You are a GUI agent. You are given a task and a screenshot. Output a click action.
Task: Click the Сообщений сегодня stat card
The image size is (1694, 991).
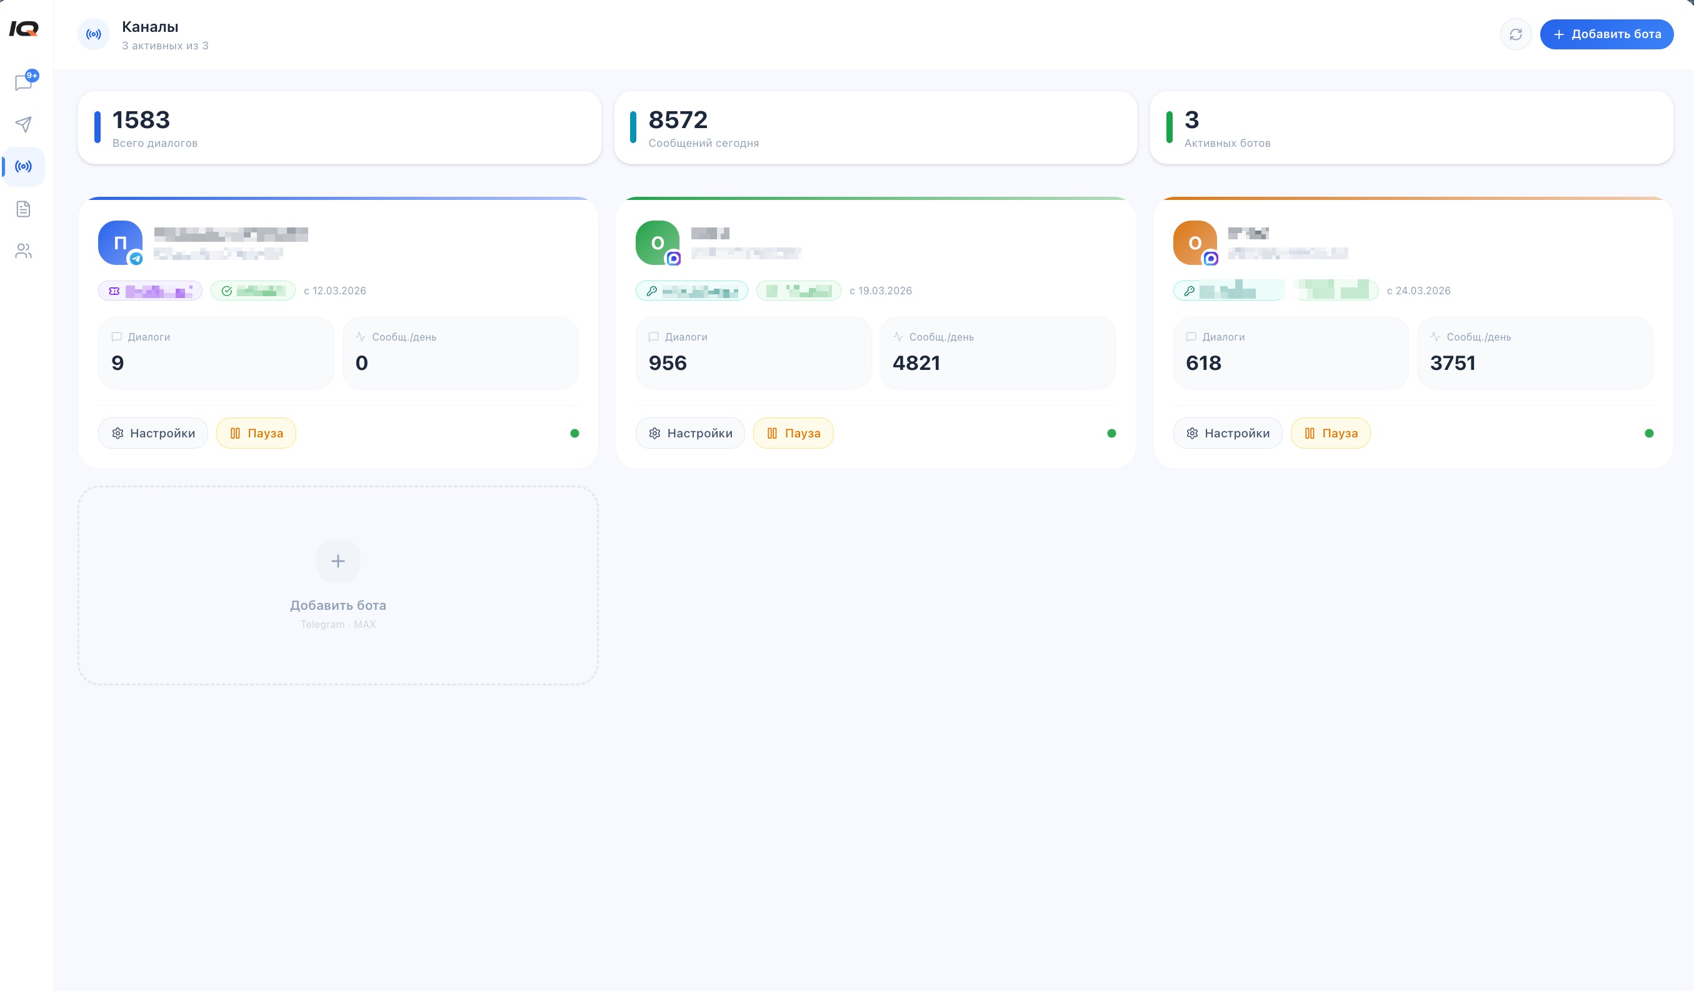coord(875,127)
